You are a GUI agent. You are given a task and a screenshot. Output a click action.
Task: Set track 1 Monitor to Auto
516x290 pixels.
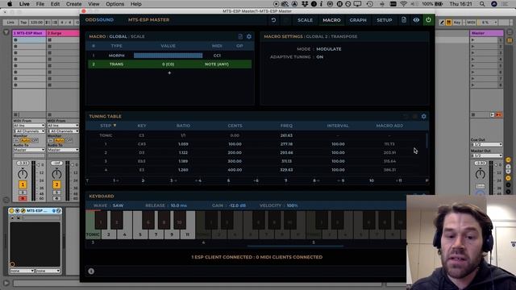[x=25, y=140]
